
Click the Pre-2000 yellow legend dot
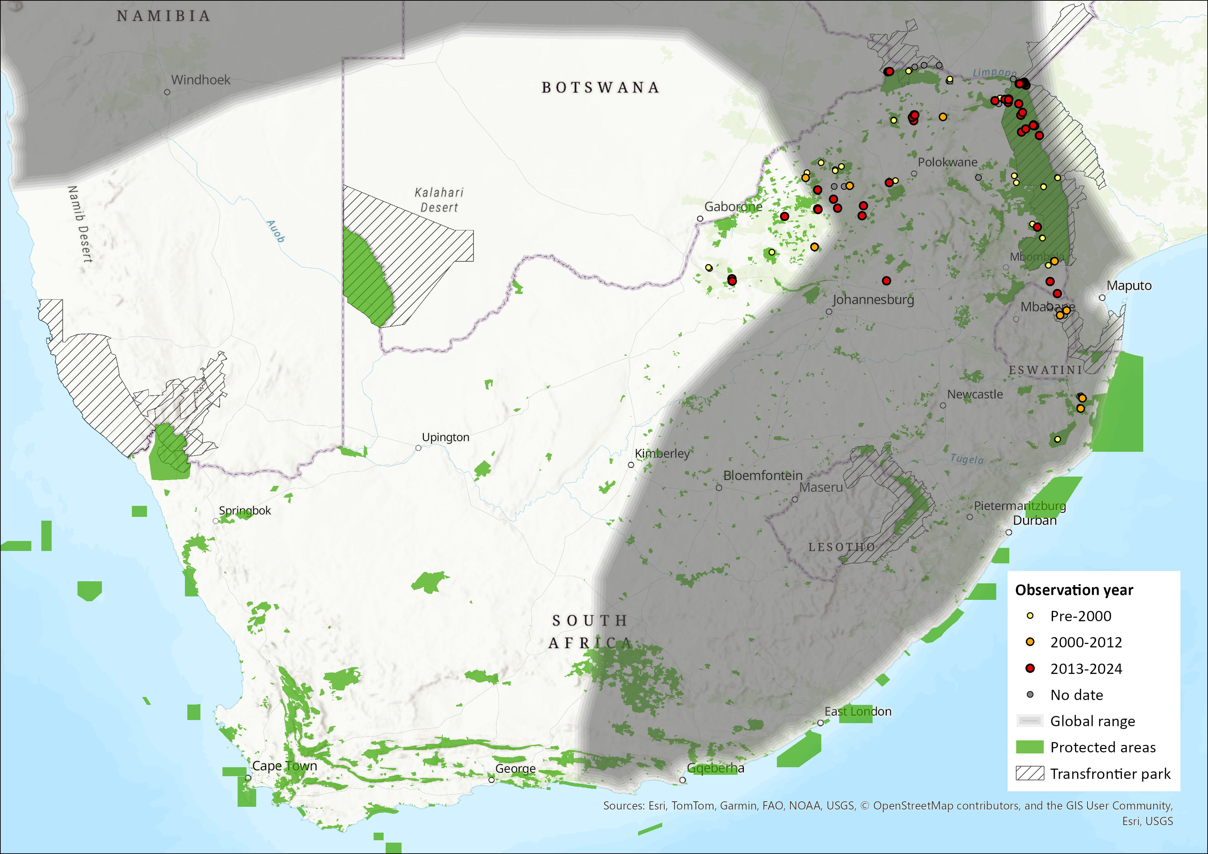1030,616
